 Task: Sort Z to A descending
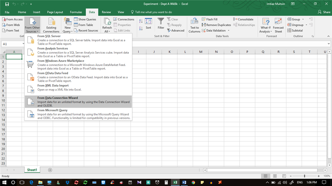click(x=141, y=28)
